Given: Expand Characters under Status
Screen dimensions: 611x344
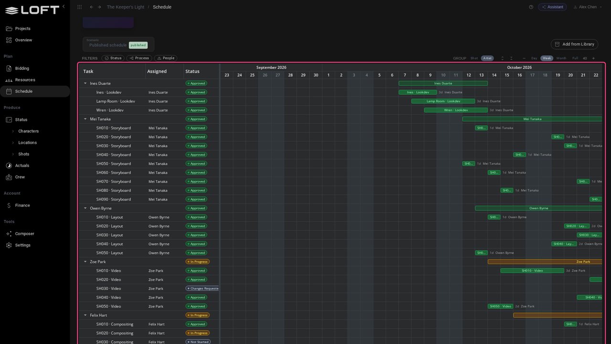Looking at the screenshot, I should 13,131.
